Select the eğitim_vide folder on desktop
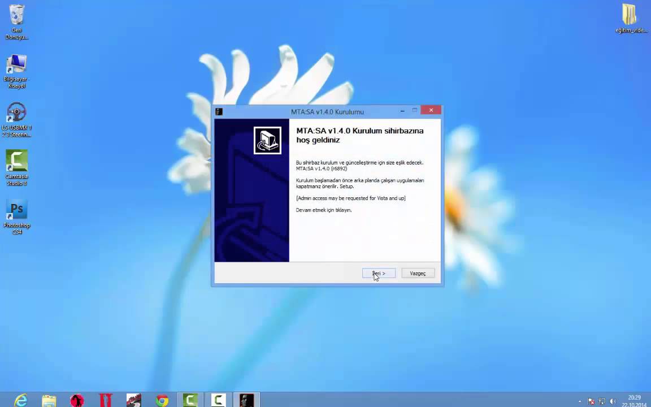 click(631, 19)
